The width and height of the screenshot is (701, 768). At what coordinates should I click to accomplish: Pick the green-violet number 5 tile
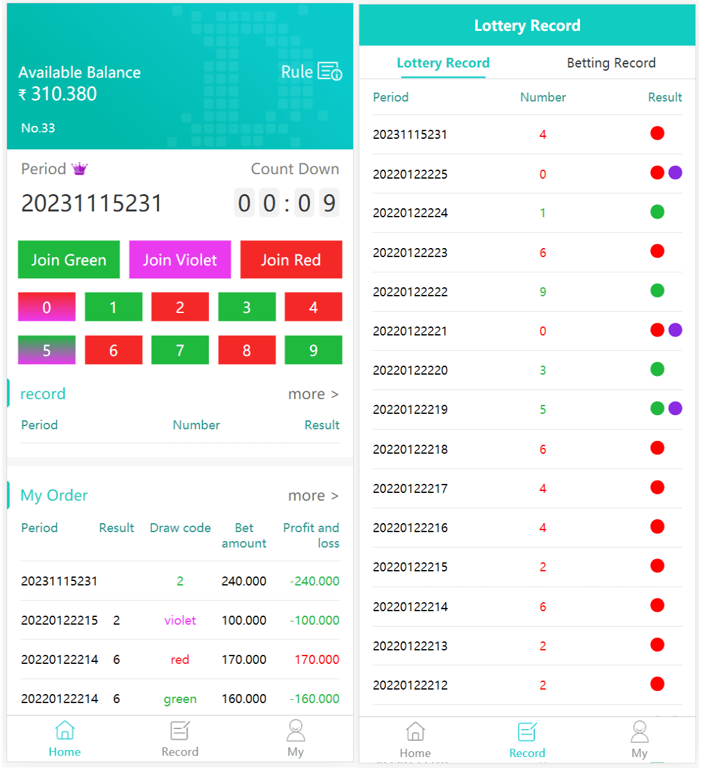coord(46,350)
